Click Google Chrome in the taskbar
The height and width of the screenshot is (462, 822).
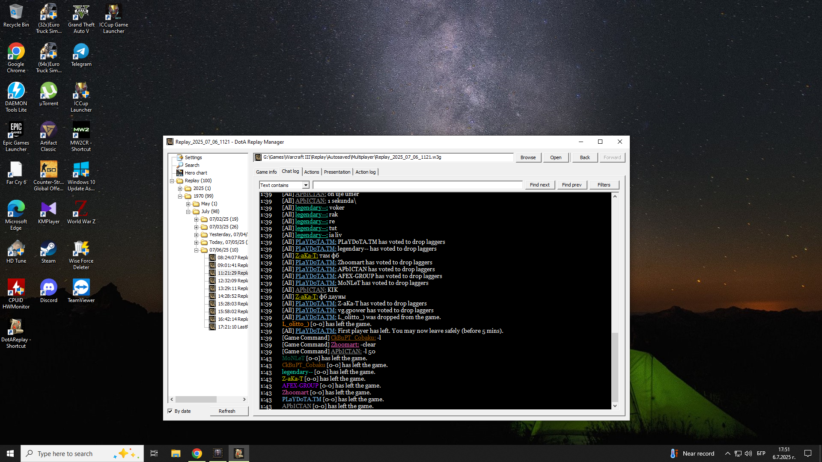(x=197, y=453)
